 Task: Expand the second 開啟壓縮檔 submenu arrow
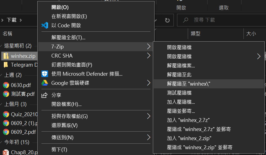[259, 56]
